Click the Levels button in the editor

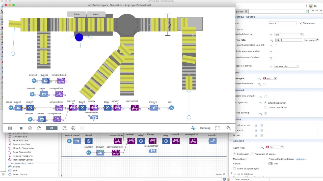tap(221, 174)
